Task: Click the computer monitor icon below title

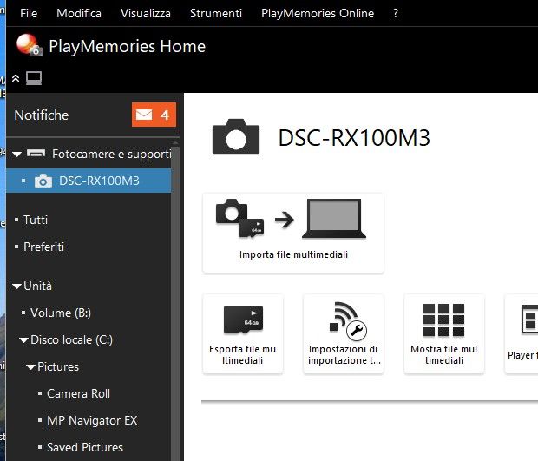Action: click(x=34, y=79)
